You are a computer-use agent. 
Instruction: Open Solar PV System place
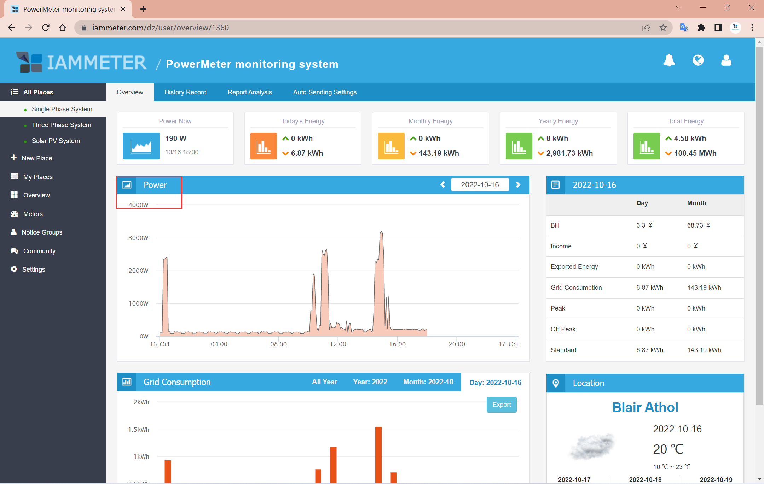point(56,141)
